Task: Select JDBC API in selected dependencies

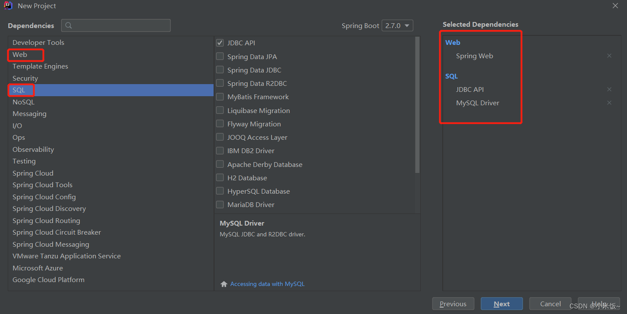Action: [470, 89]
